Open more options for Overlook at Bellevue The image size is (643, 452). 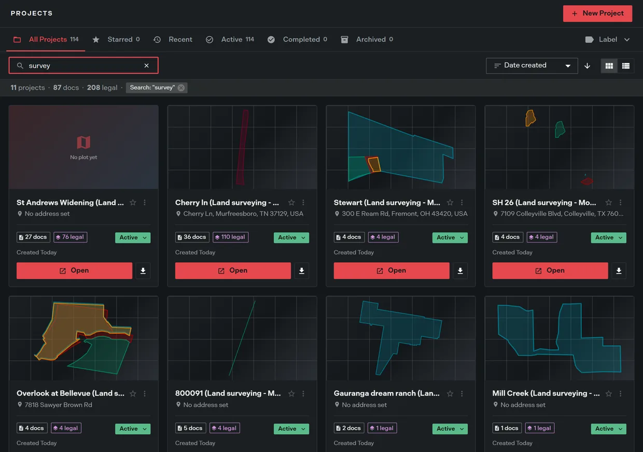point(145,393)
